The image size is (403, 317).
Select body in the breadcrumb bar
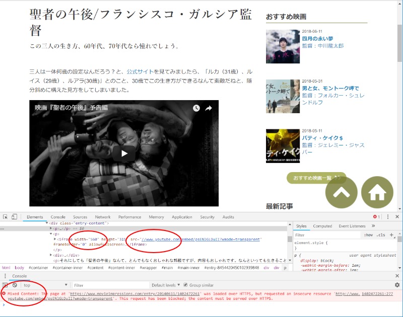click(x=19, y=268)
